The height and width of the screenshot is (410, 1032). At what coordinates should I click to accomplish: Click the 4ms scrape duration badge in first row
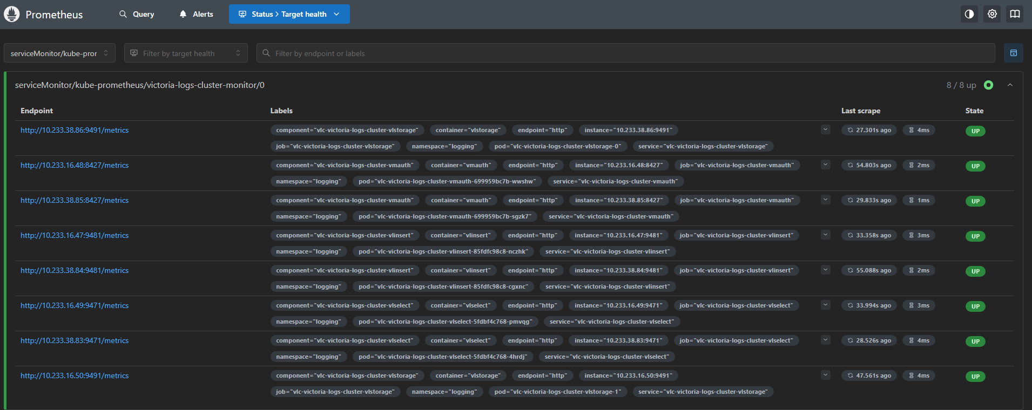tap(919, 130)
